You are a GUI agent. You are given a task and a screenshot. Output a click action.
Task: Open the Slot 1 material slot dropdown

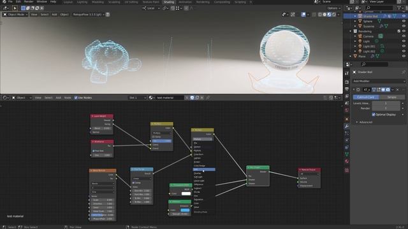[x=138, y=97]
